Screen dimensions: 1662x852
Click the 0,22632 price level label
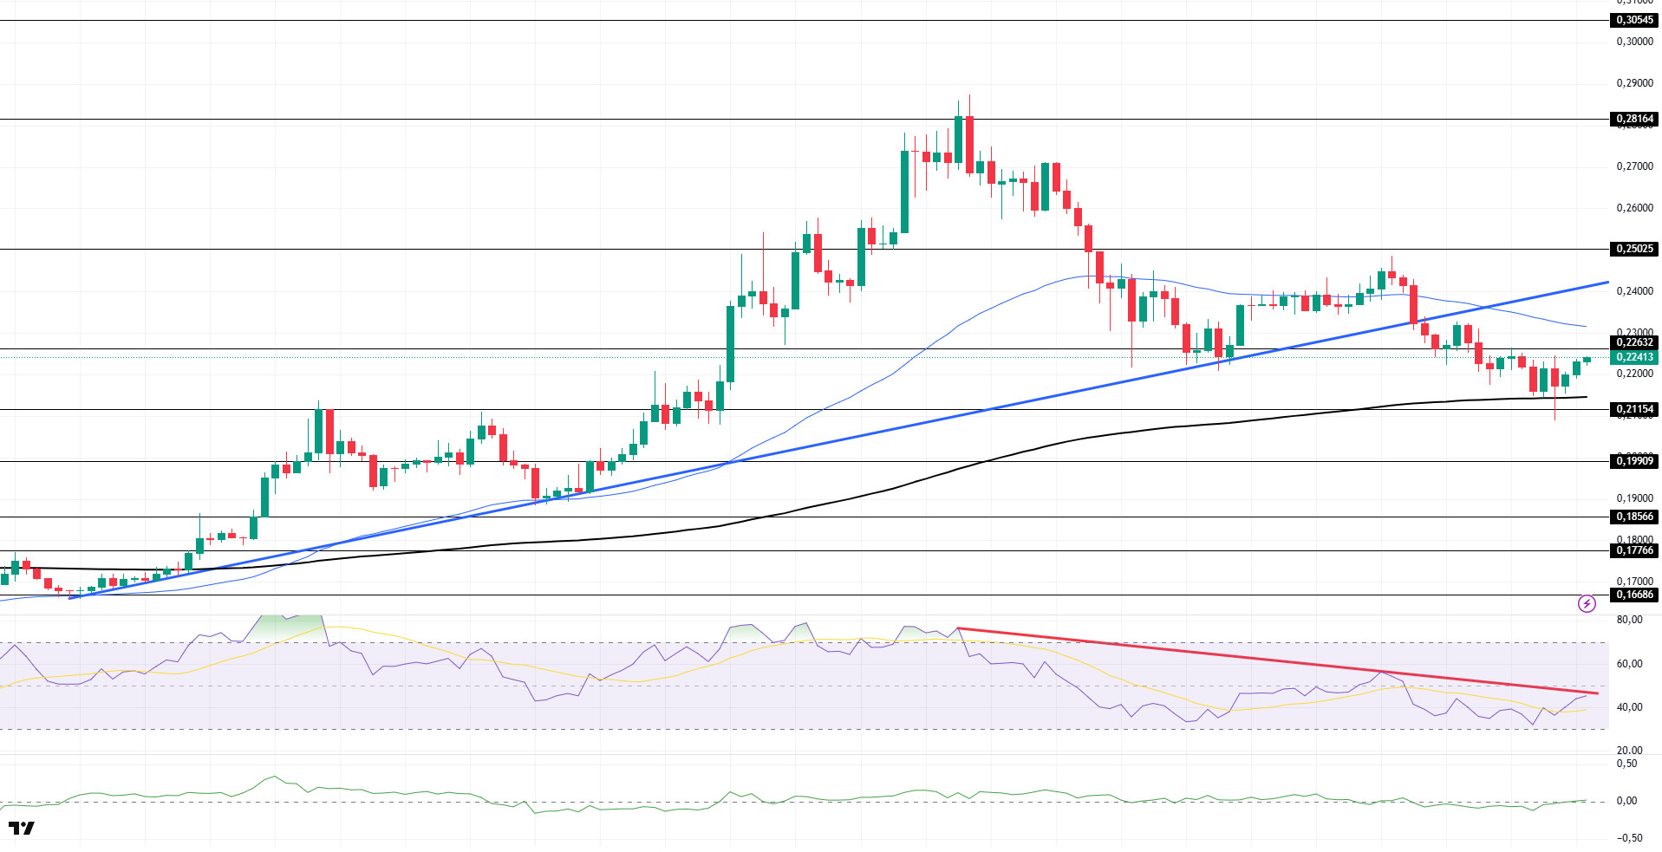(1634, 342)
